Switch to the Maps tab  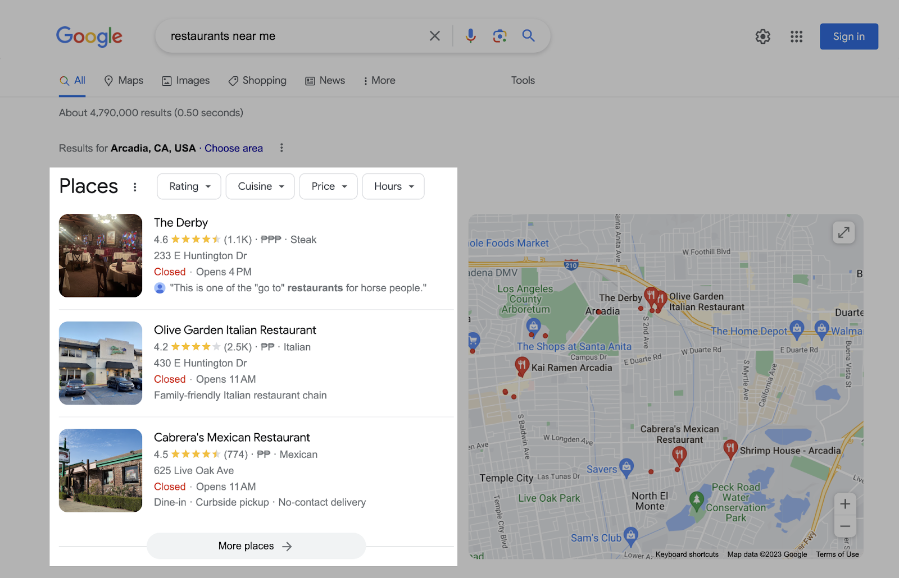123,80
